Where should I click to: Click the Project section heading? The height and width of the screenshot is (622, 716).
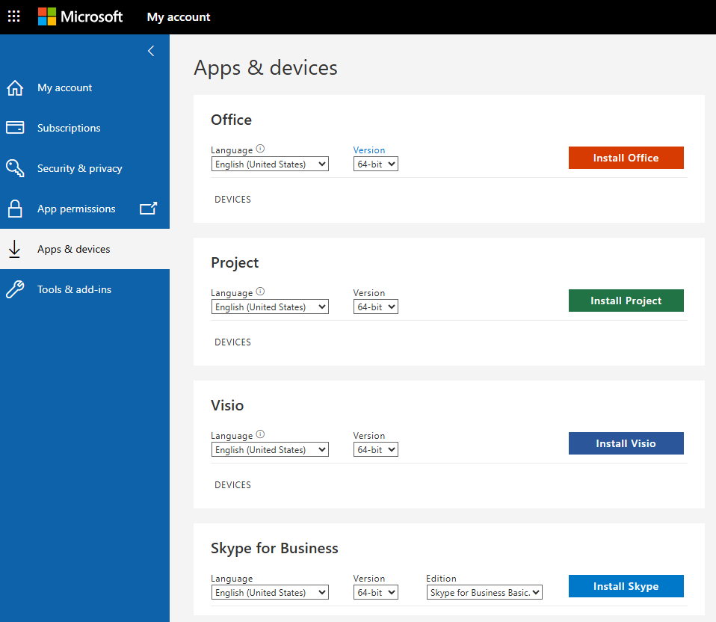tap(235, 262)
